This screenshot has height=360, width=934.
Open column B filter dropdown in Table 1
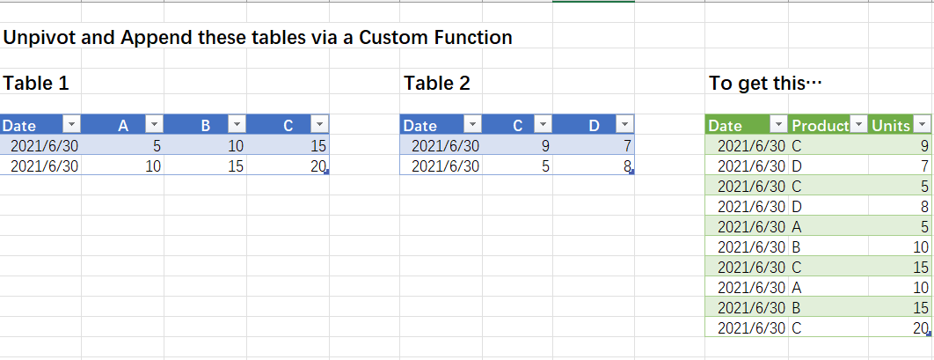(x=237, y=125)
